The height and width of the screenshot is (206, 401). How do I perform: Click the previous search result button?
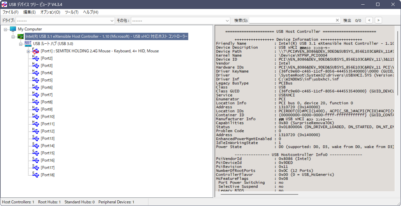click(369, 20)
